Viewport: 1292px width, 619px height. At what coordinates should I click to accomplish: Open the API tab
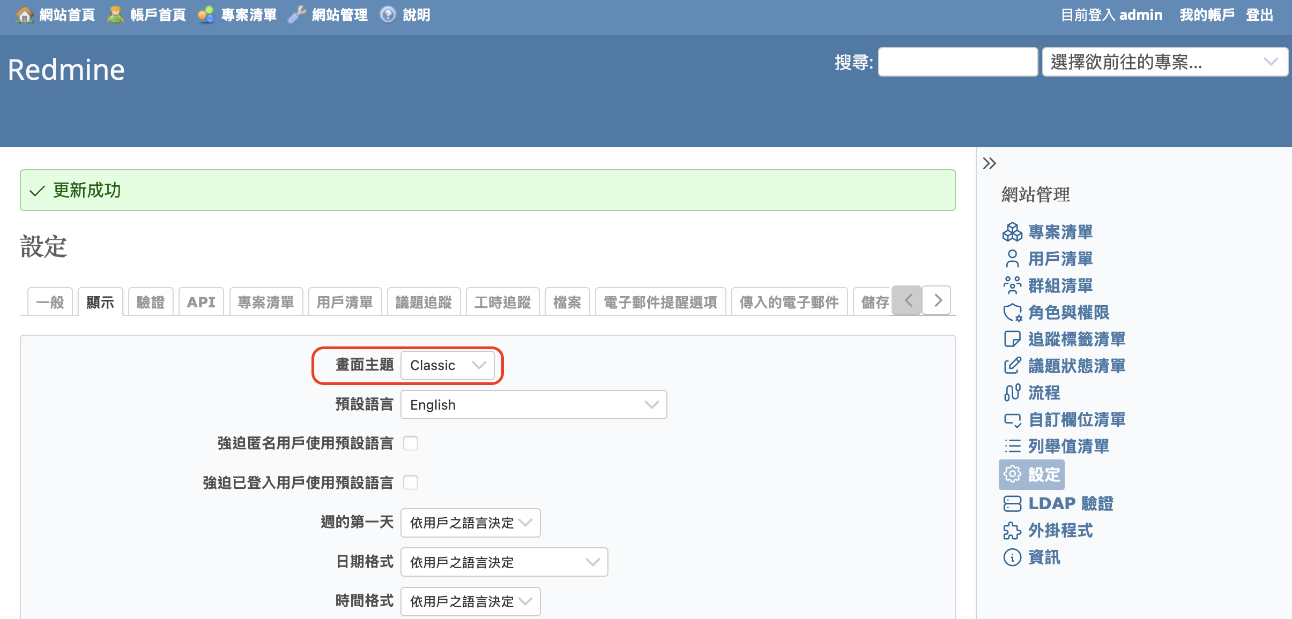pyautogui.click(x=201, y=302)
